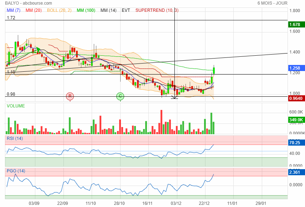Click the 1.800 price axis label

295,11
